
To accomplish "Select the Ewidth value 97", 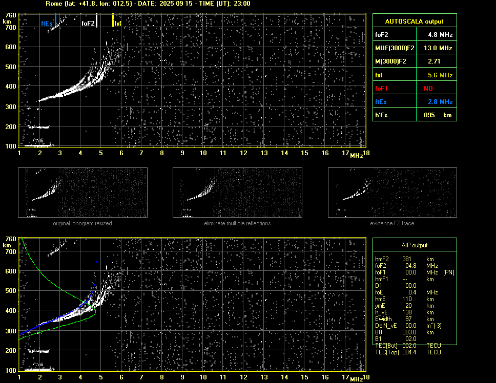I will click(408, 319).
